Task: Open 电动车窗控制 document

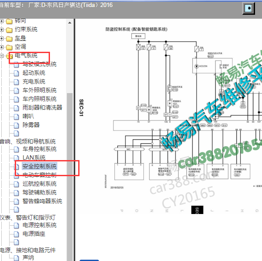Action: click(x=40, y=175)
